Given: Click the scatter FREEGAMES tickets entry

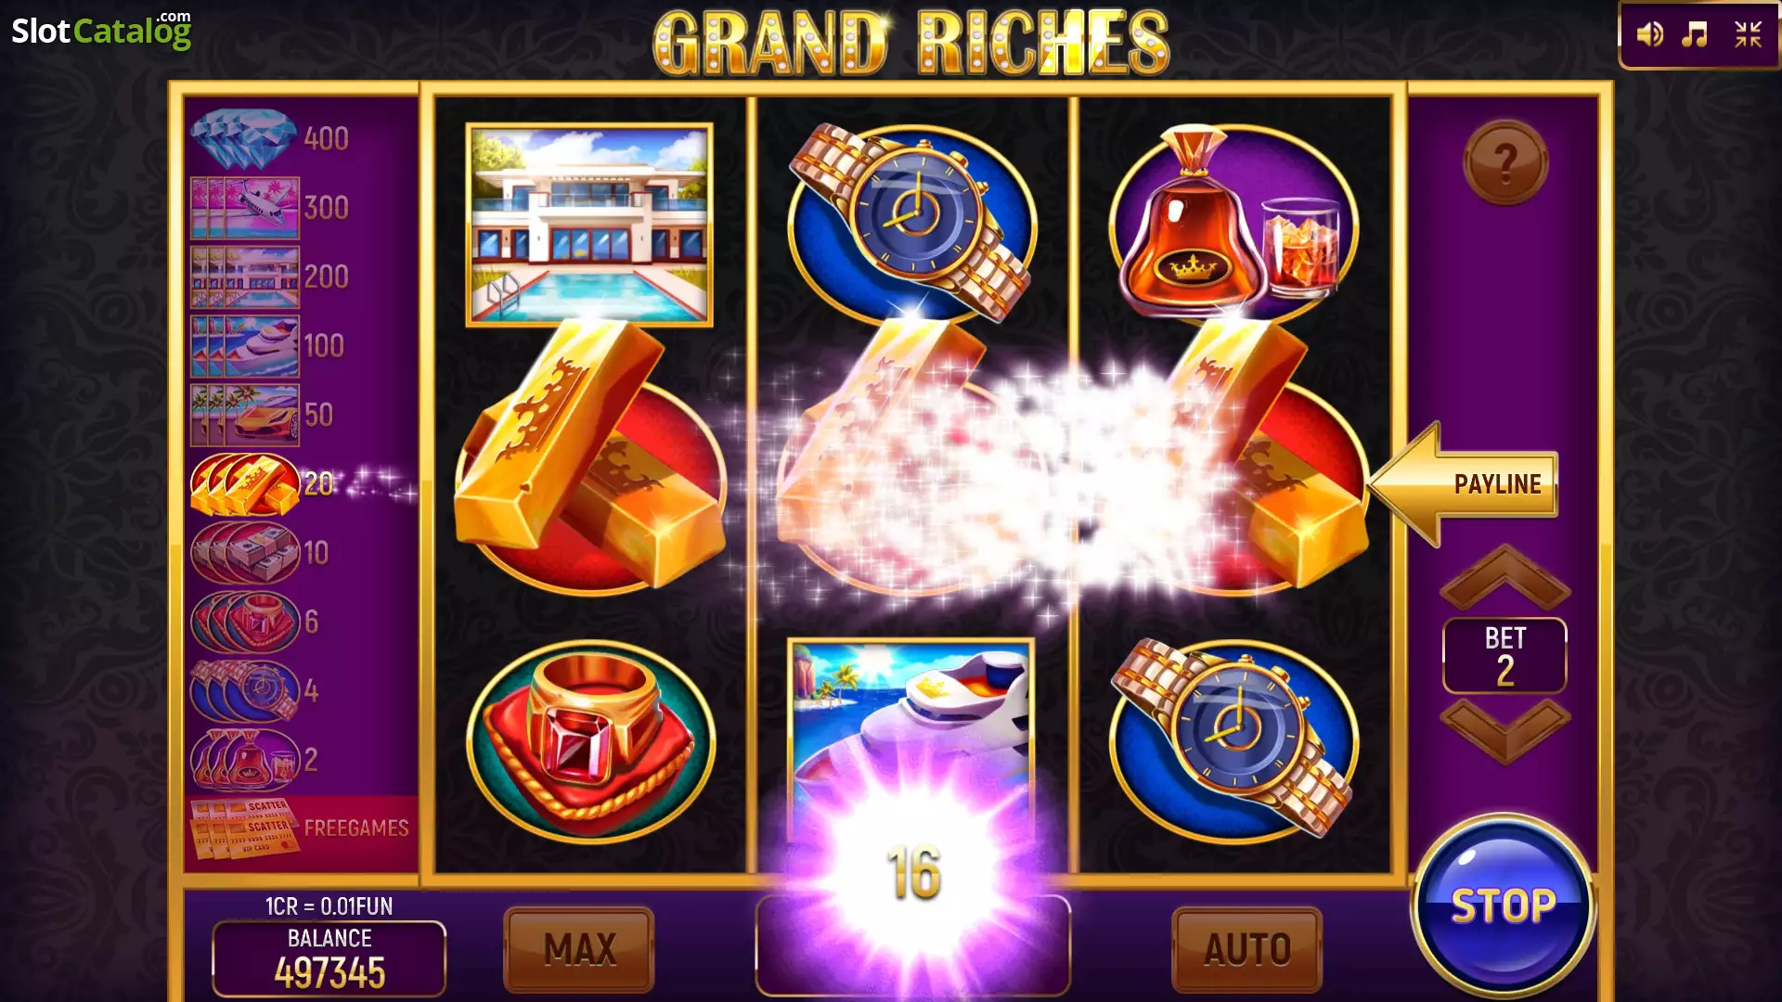Looking at the screenshot, I should pyautogui.click(x=301, y=829).
